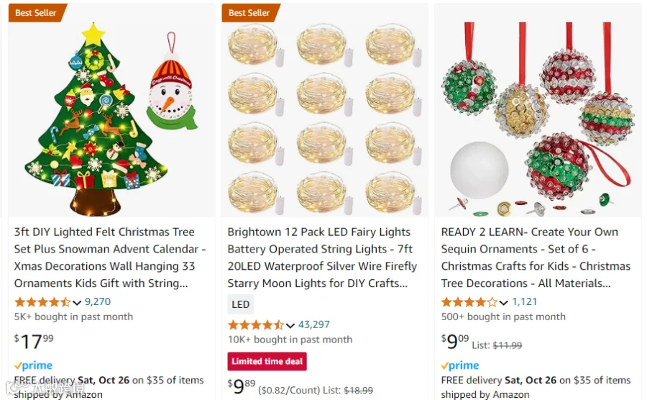Viewport: 647px width, 400px height.
Task: Click the star rating of the Felt Christmas Tree
Action: tap(42, 302)
